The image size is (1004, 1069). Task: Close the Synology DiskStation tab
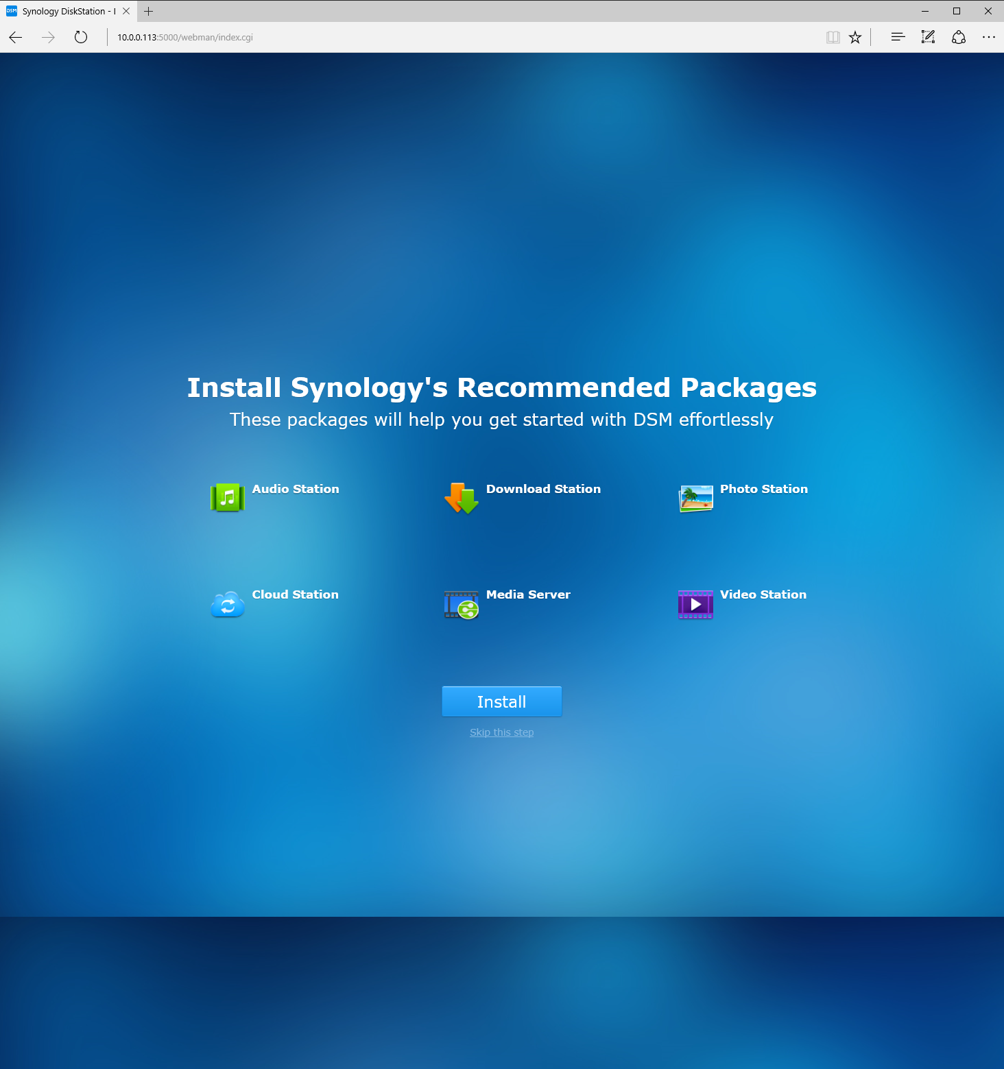pyautogui.click(x=126, y=12)
